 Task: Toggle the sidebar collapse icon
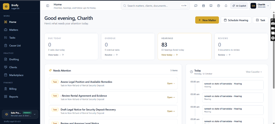[48, 6]
